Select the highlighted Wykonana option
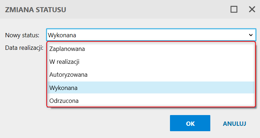The width and height of the screenshot is (260, 138). point(151,88)
